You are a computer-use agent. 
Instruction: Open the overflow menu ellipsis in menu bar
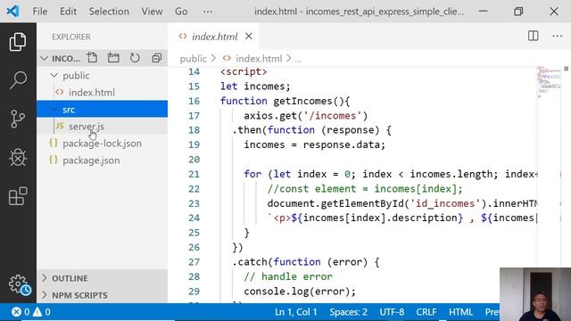pyautogui.click(x=208, y=12)
